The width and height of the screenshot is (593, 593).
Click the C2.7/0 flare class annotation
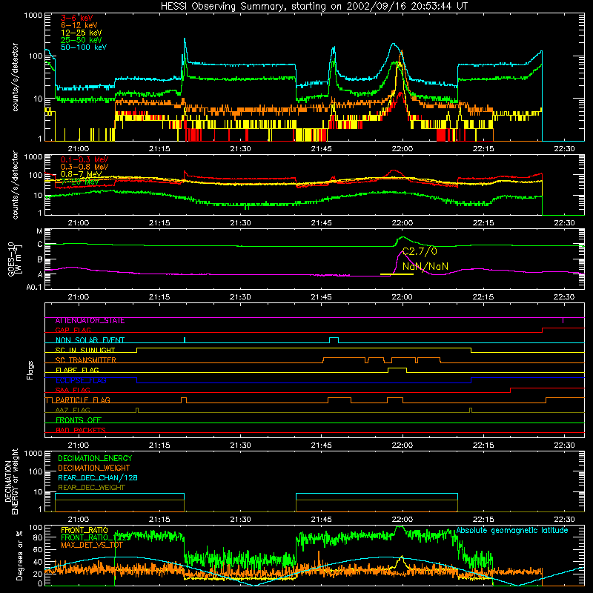pyautogui.click(x=419, y=251)
